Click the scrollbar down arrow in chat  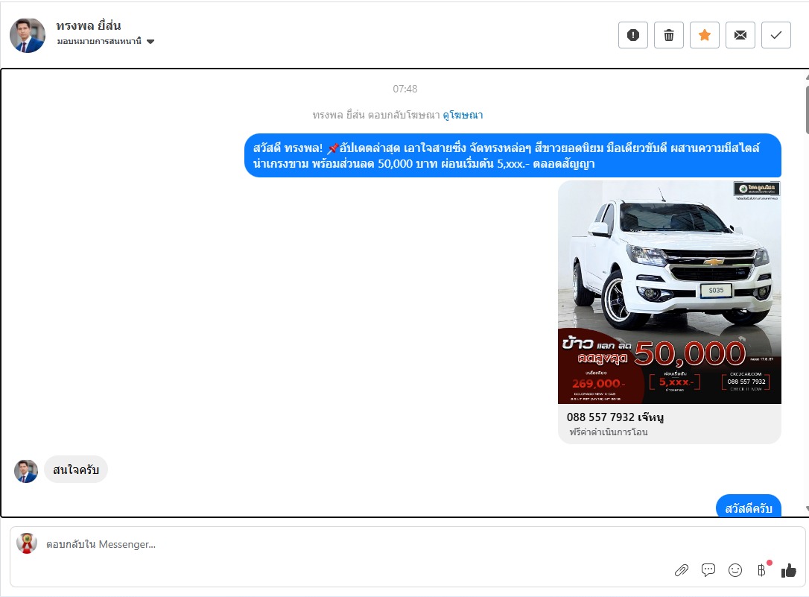[x=805, y=509]
